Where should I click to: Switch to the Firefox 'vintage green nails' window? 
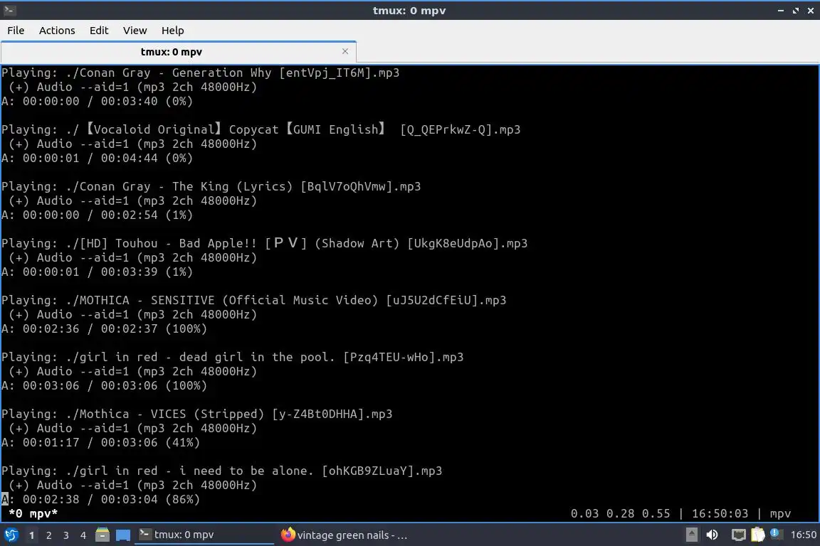click(x=345, y=535)
